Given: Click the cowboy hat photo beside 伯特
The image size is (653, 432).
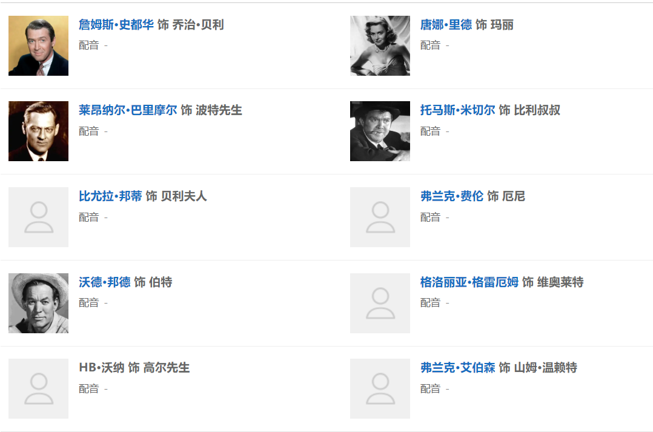Looking at the screenshot, I should pyautogui.click(x=38, y=303).
